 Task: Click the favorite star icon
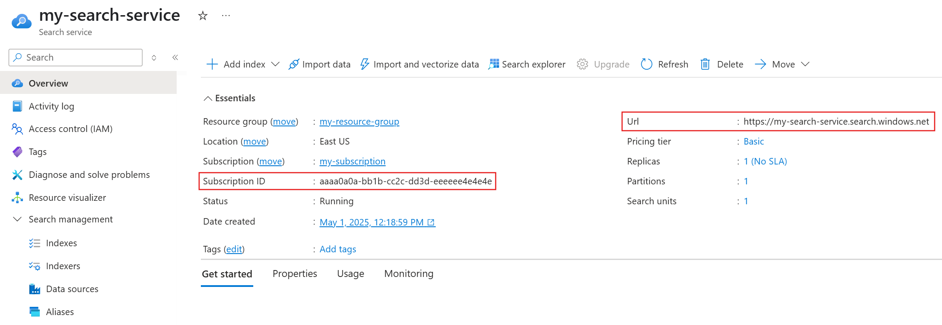(203, 16)
